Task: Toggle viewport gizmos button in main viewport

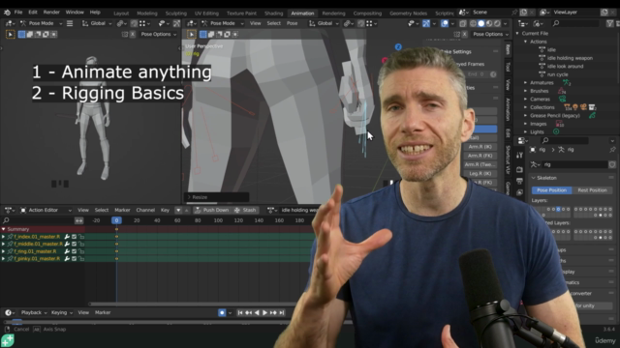Action: [x=426, y=23]
